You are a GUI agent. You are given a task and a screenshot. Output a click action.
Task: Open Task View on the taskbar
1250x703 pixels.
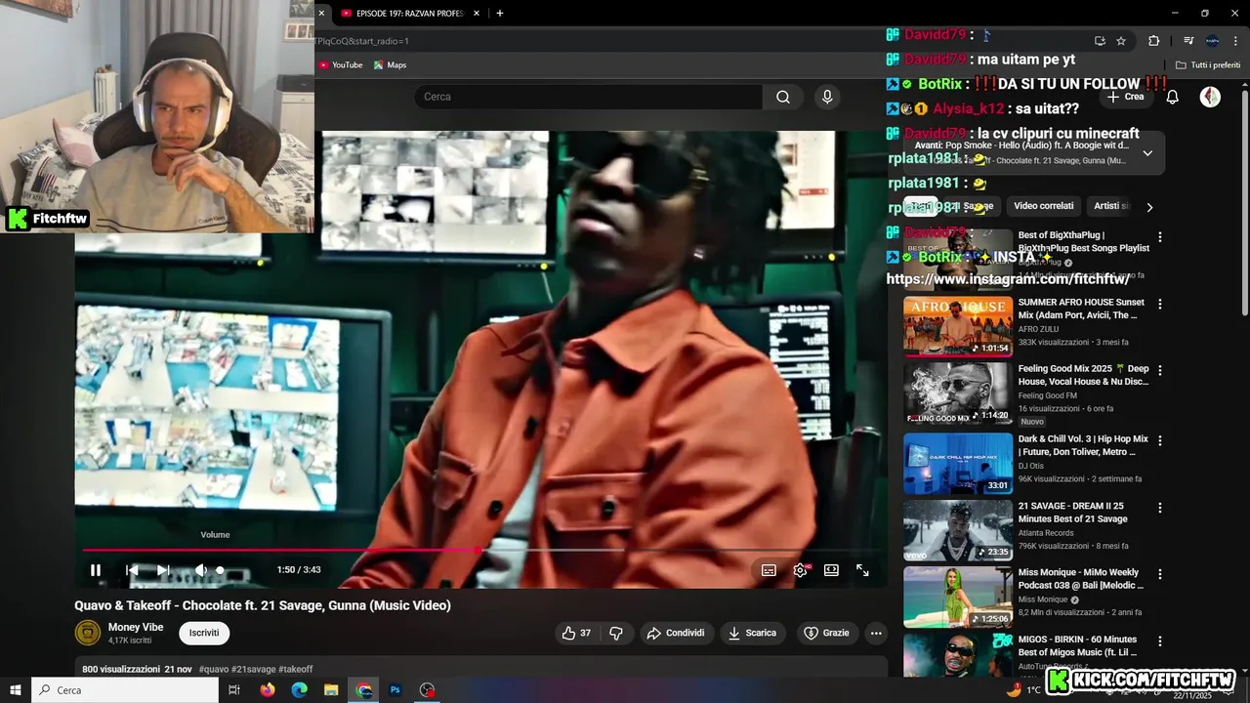coord(234,690)
